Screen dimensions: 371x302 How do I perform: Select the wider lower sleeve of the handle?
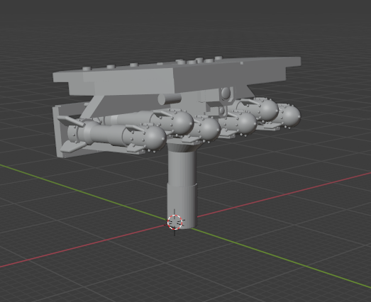pyautogui.click(x=182, y=205)
